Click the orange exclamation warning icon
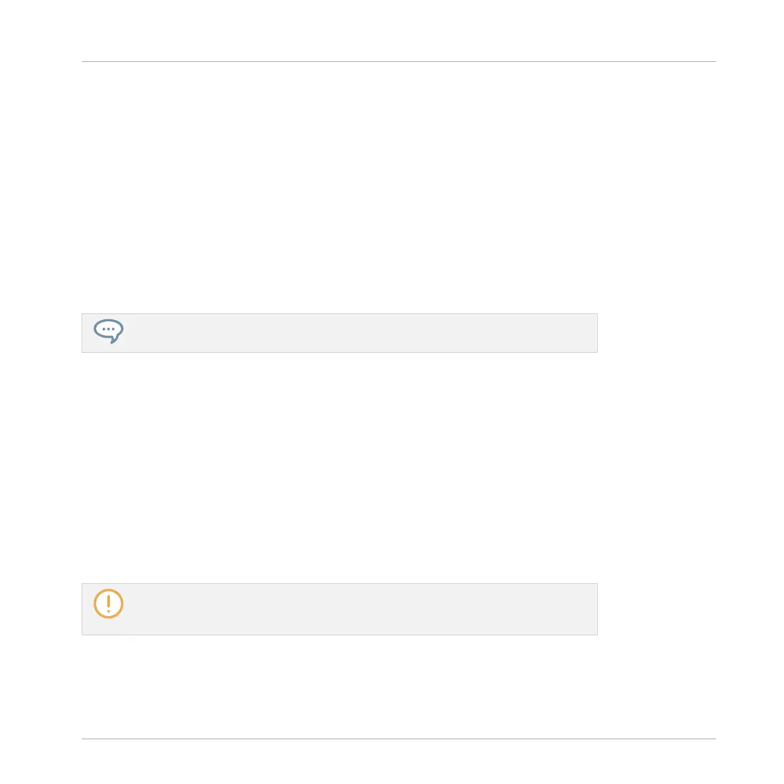This screenshot has height=784, width=784. [x=109, y=604]
